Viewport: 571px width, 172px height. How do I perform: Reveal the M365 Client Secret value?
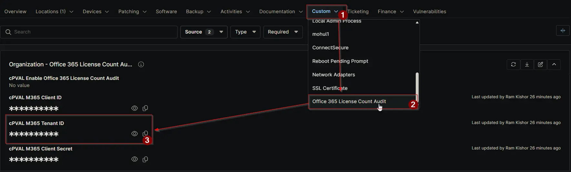135,159
